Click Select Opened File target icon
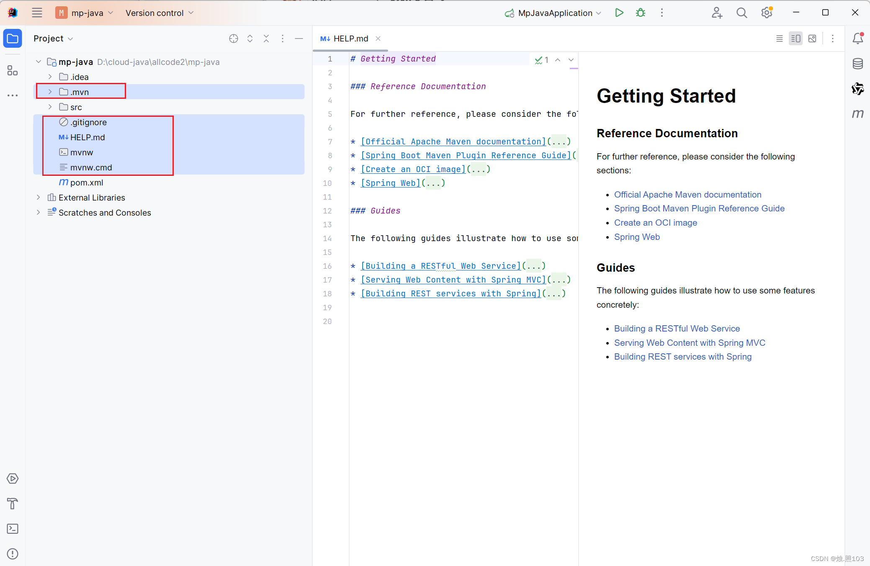Image resolution: width=870 pixels, height=566 pixels. [x=234, y=39]
